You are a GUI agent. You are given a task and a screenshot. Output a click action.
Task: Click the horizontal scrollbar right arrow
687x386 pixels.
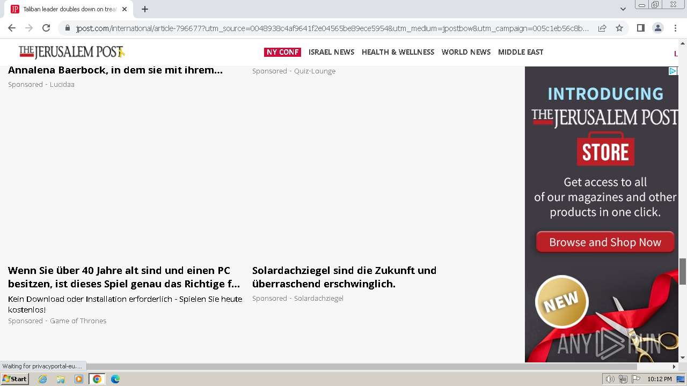point(674,367)
